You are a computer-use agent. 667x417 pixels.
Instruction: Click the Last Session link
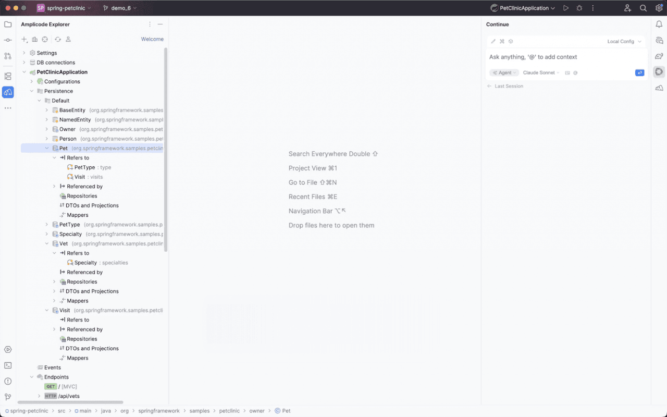(x=508, y=86)
